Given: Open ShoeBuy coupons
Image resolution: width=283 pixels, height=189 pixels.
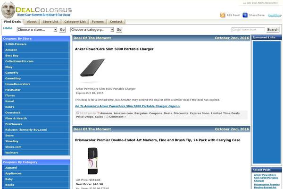Looking at the screenshot, I should [x=36, y=141].
